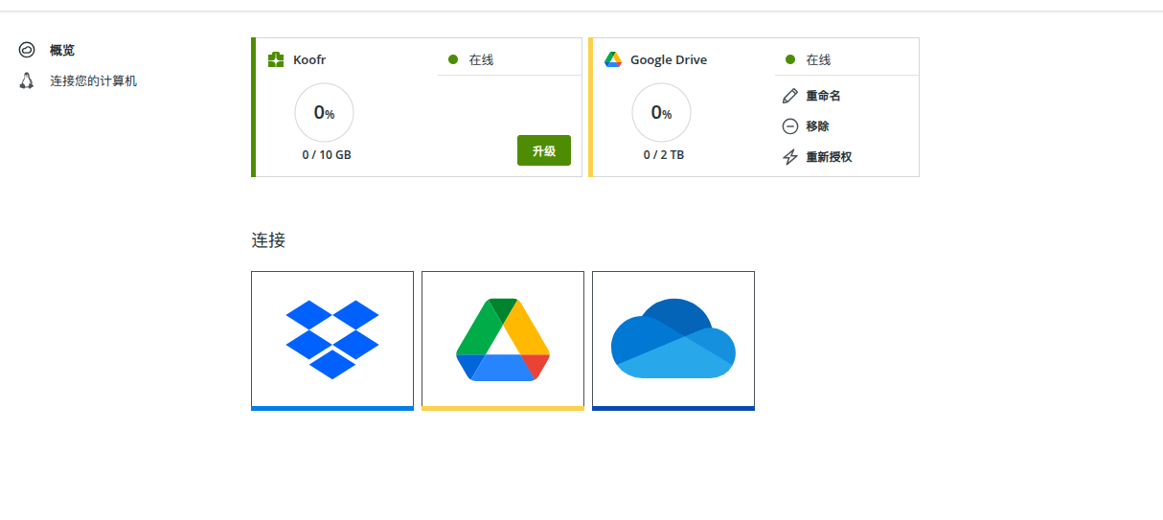Click Koofr's green online status dot
The width and height of the screenshot is (1163, 520).
tap(453, 59)
